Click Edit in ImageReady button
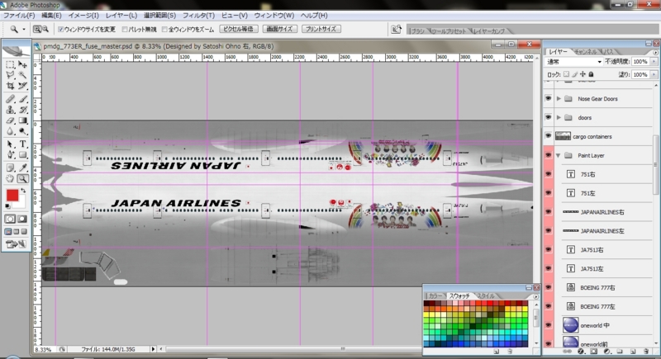 (16, 244)
